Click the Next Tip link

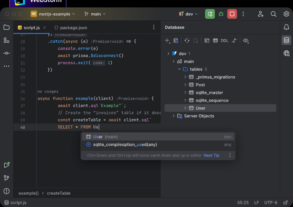click(x=211, y=155)
